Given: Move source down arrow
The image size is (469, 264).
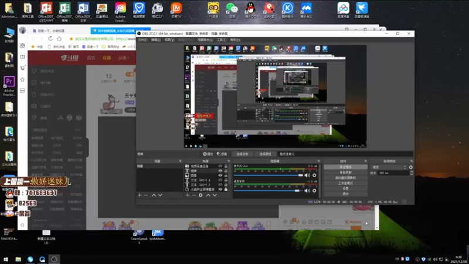Looking at the screenshot, I should click(x=215, y=195).
